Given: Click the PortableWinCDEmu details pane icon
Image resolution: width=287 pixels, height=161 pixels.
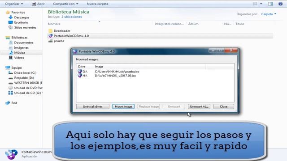Looking at the screenshot, I should [x=11, y=154].
